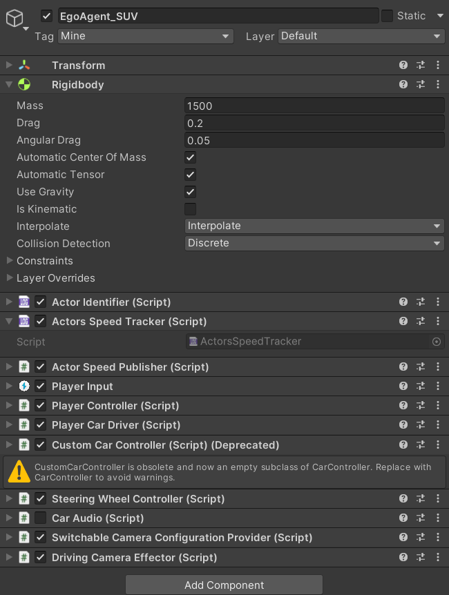The image size is (449, 595).
Task: Open the Tag dropdown showing Mine
Action: (146, 36)
